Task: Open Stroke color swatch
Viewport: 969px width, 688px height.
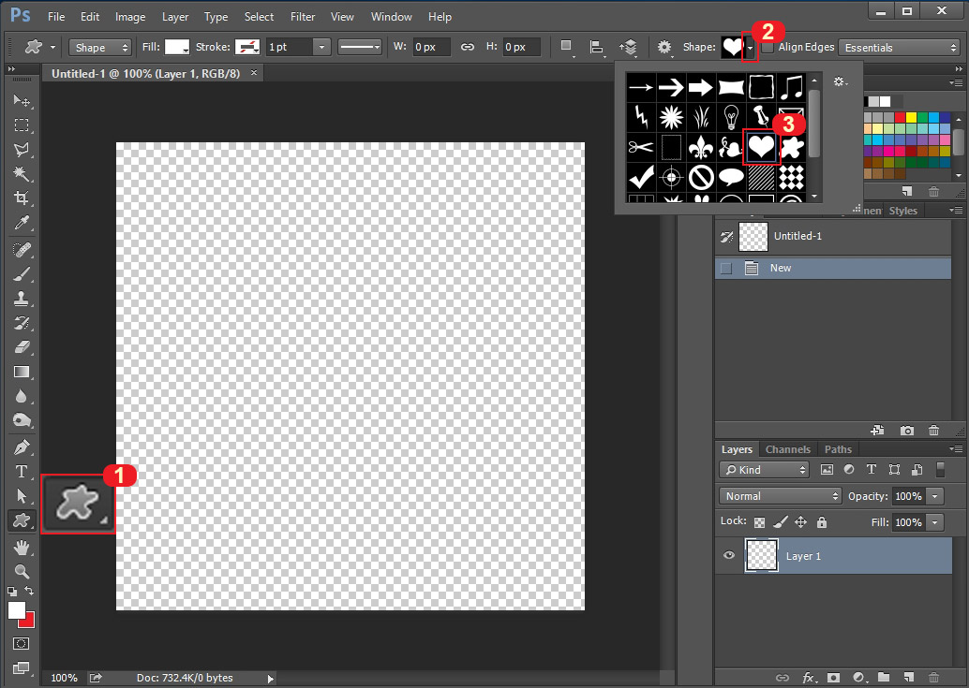Action: pos(247,47)
